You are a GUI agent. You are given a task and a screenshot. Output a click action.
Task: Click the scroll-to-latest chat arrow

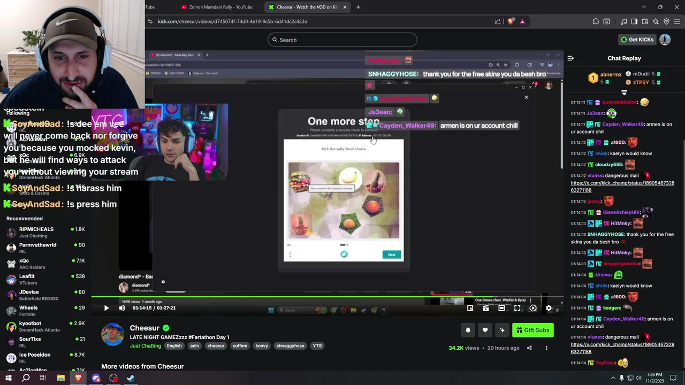[624, 93]
